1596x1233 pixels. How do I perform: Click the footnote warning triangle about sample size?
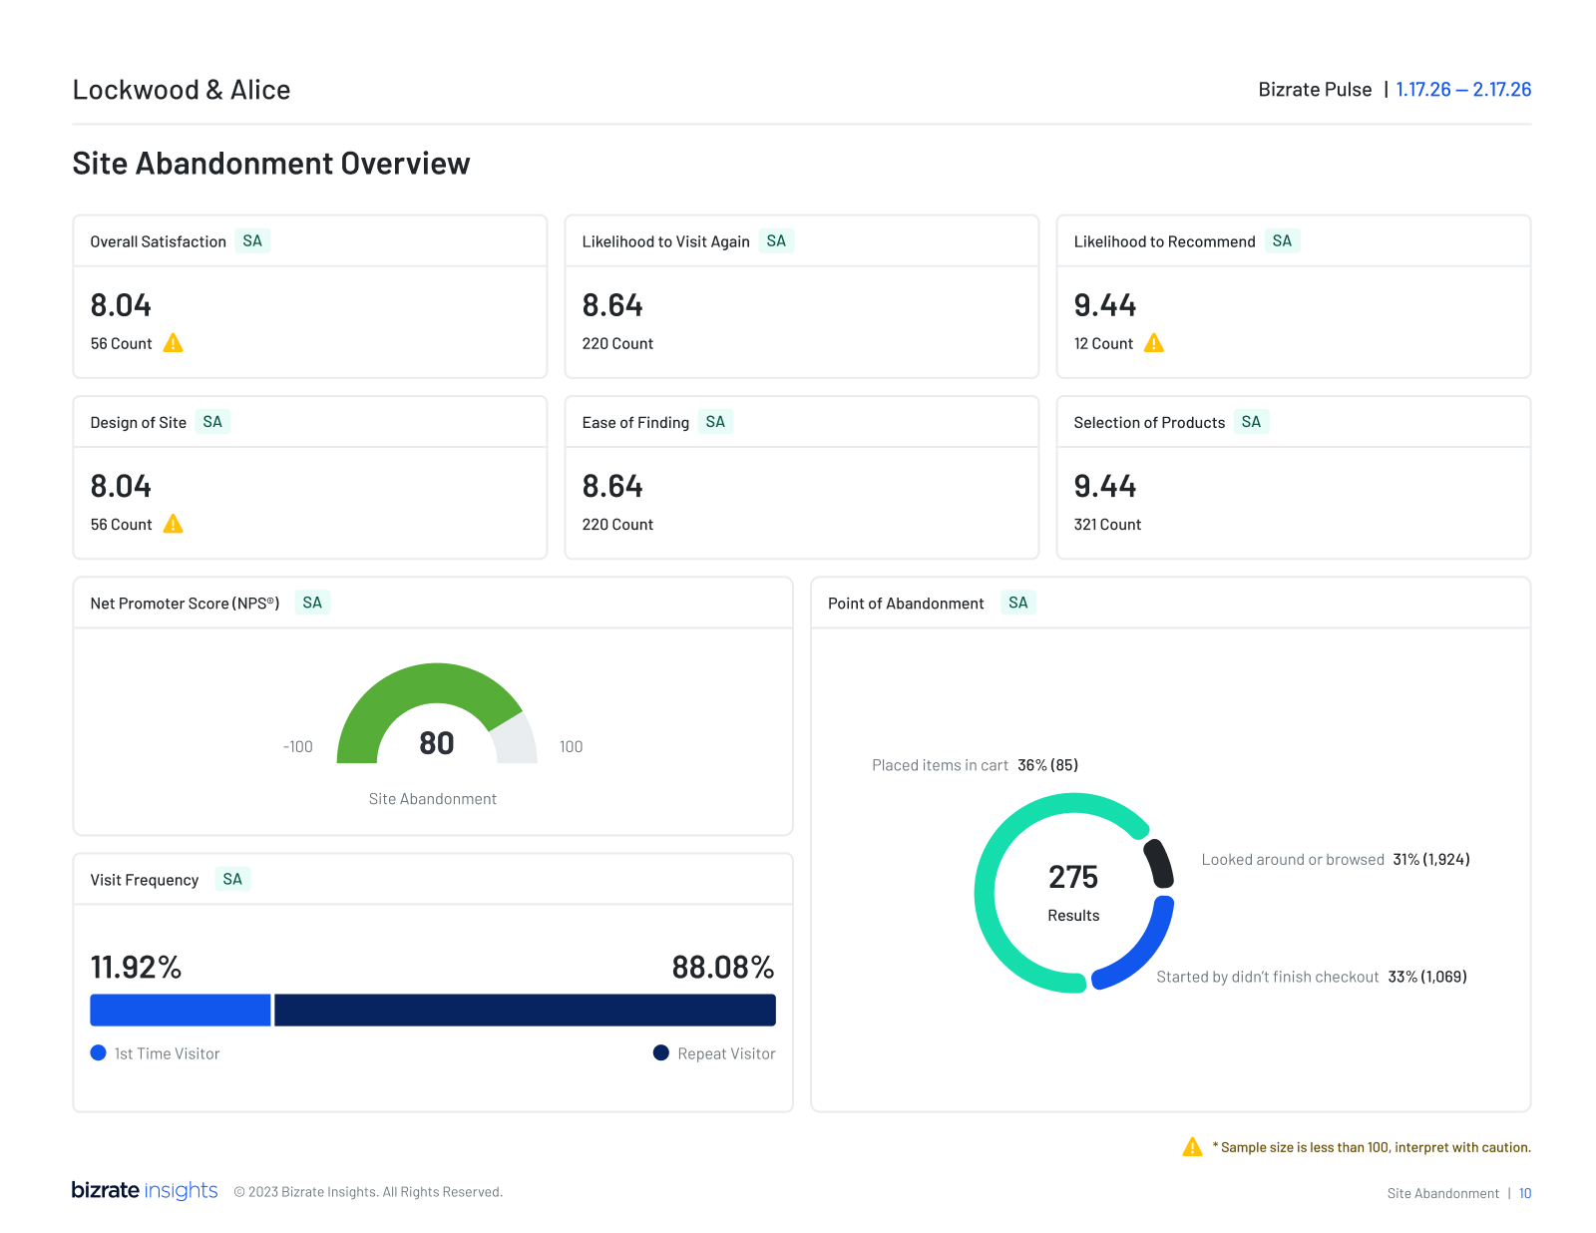(1191, 1147)
